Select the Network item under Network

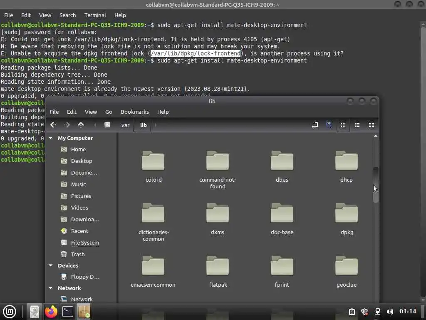[x=82, y=299]
